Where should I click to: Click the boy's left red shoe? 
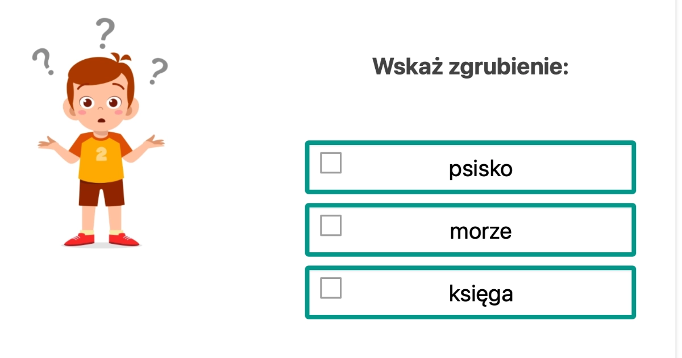79,239
